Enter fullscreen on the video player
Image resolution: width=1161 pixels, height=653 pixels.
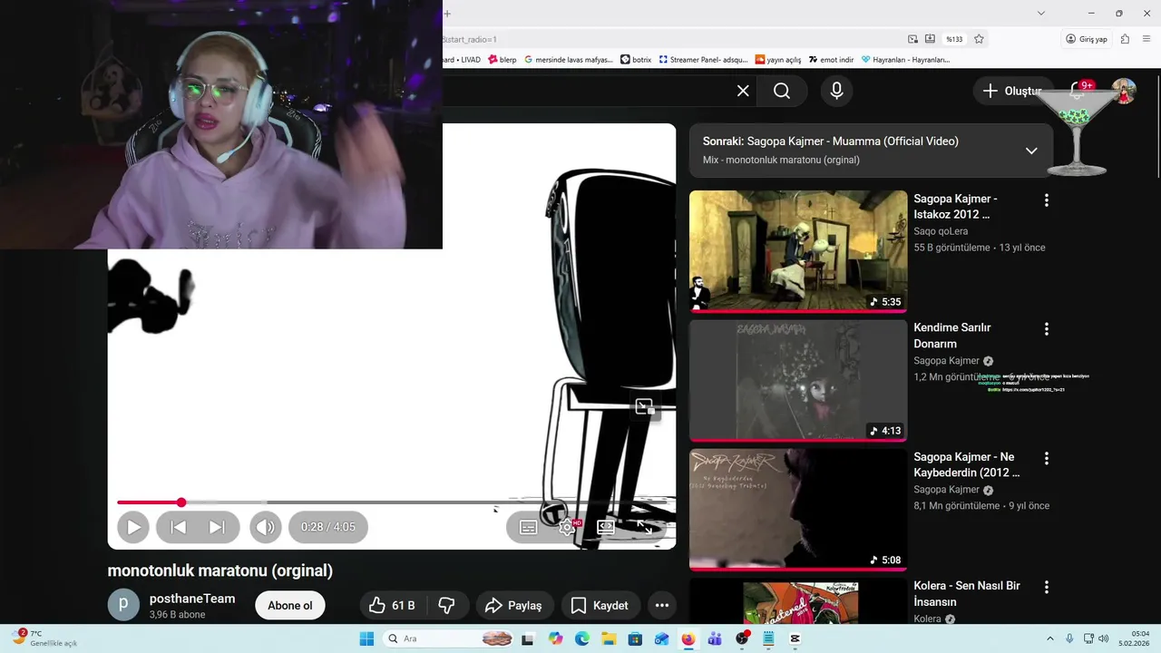(644, 527)
